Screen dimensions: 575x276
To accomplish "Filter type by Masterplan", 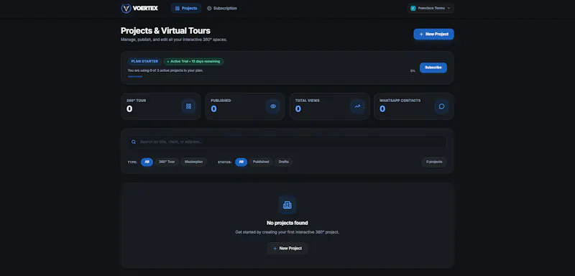I will 193,162.
